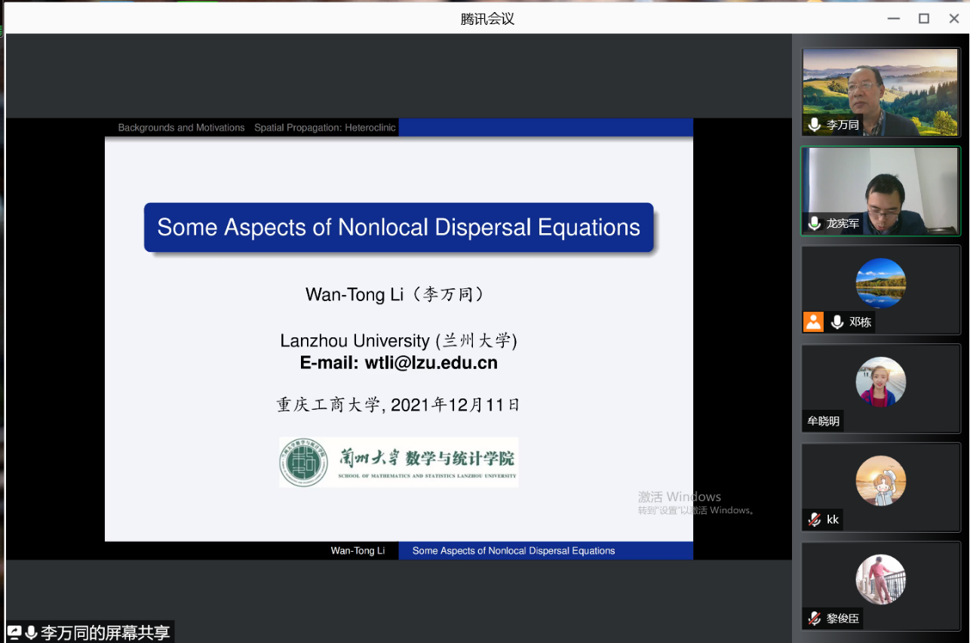Open the Spatial Propagation: Heteroclinic slide section

click(x=324, y=128)
